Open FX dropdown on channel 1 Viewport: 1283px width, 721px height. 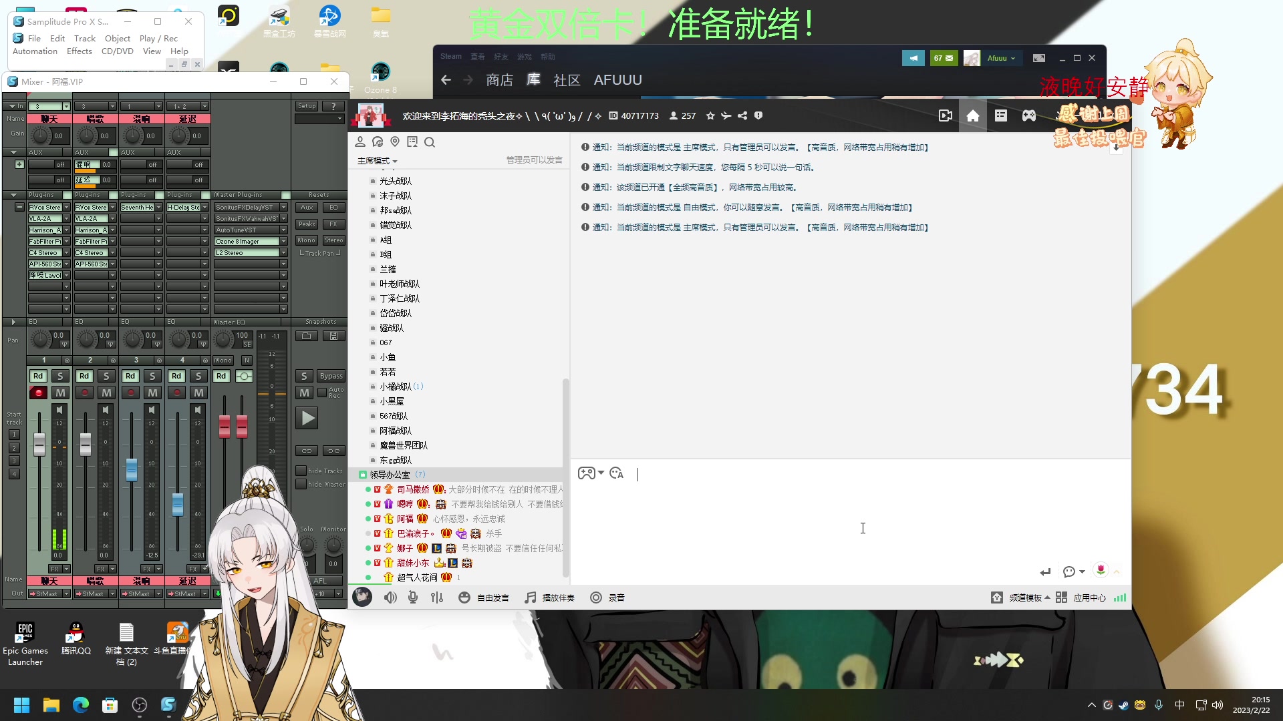[66, 569]
